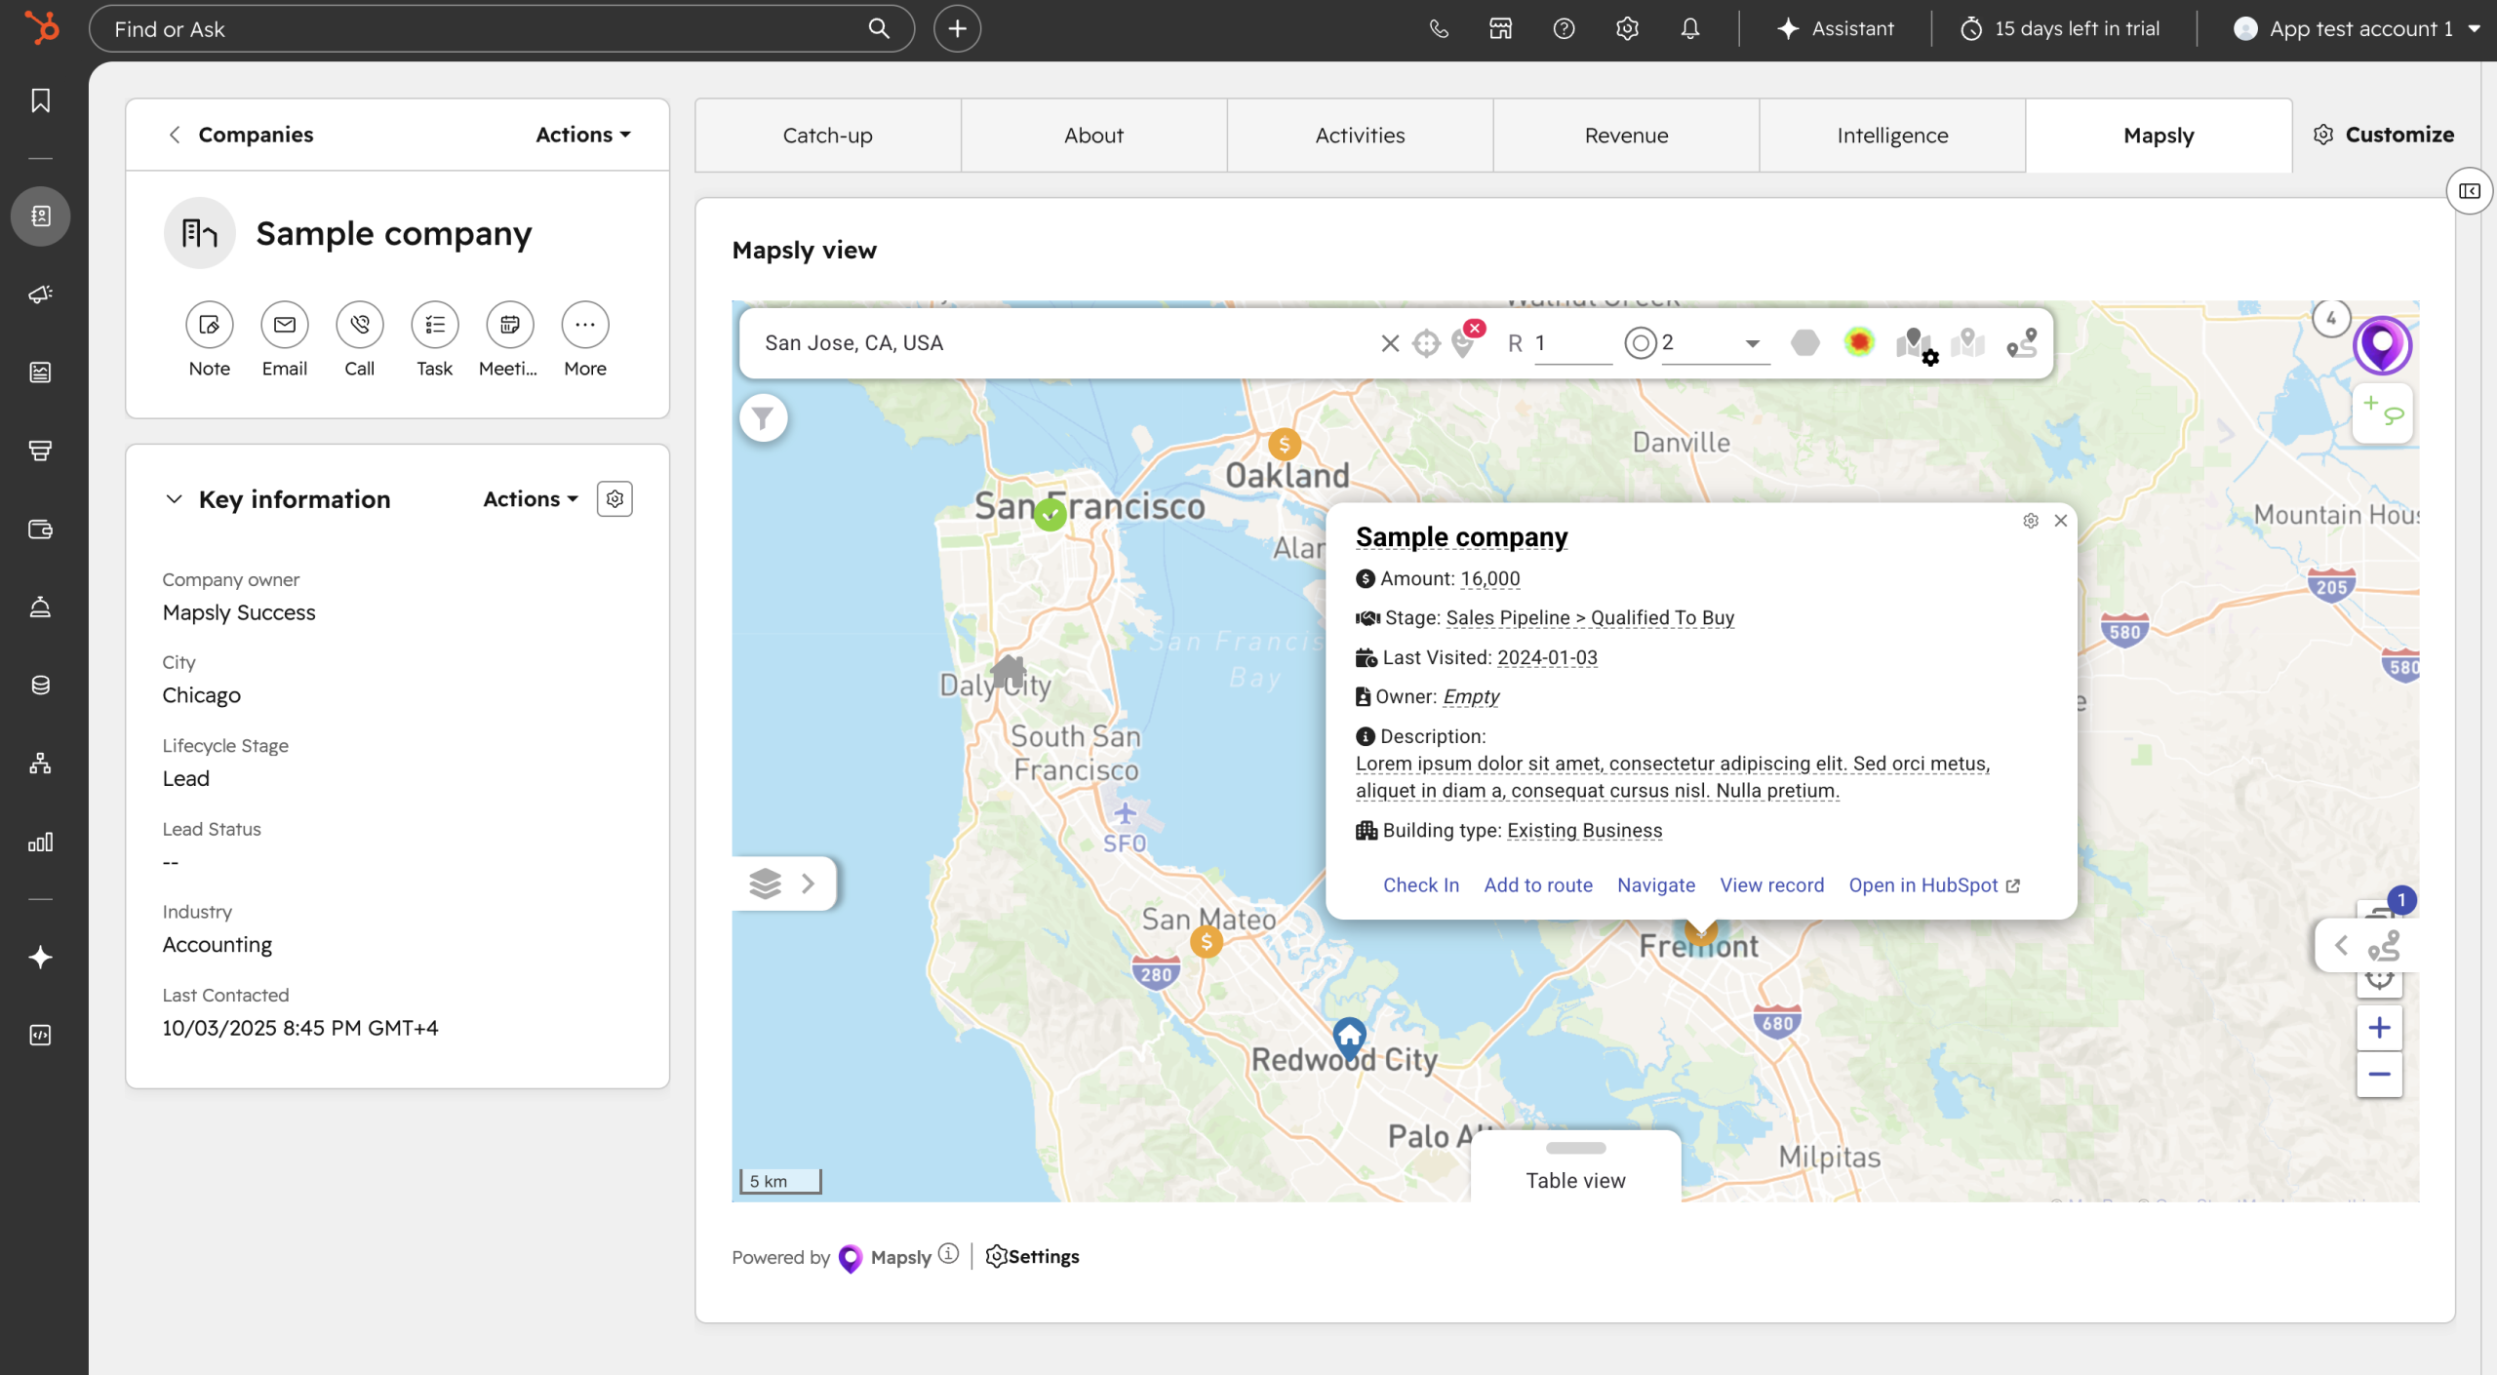Open the Key information settings gear

coord(614,498)
